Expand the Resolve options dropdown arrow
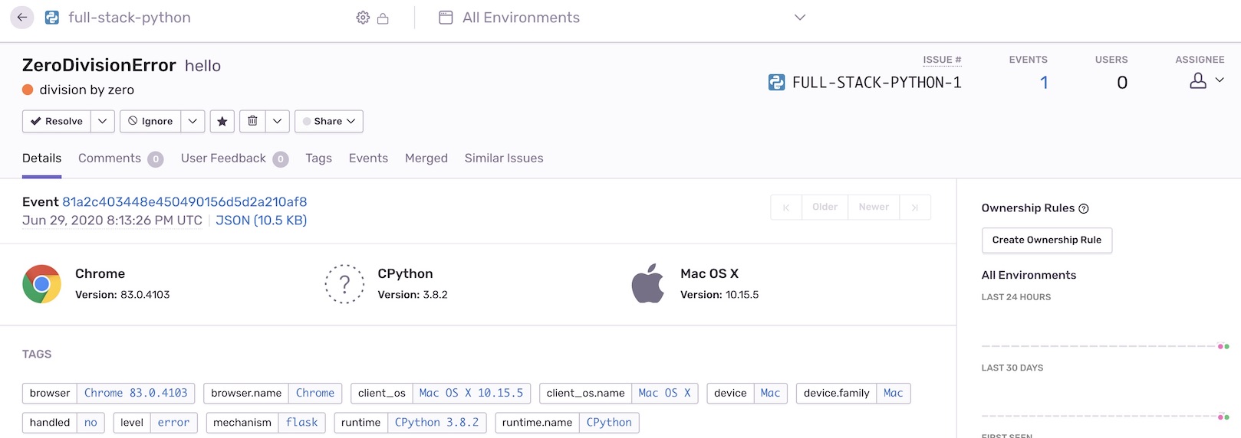This screenshot has height=438, width=1241. [x=103, y=121]
